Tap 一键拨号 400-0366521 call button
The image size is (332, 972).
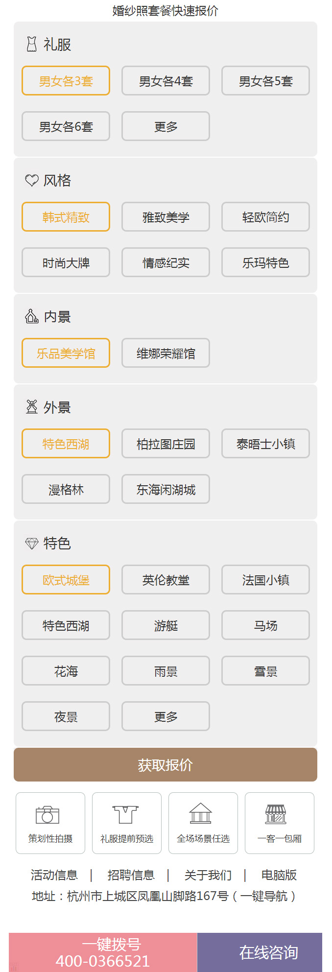pos(103,952)
